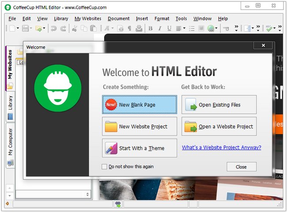Open the Library menu
Screen dimensions: 287x212
(x=61, y=19)
